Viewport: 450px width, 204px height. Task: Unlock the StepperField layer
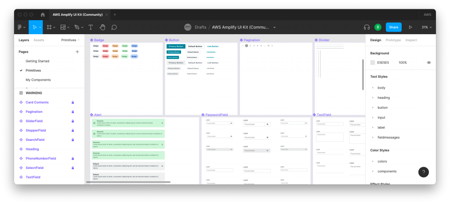pyautogui.click(x=73, y=130)
